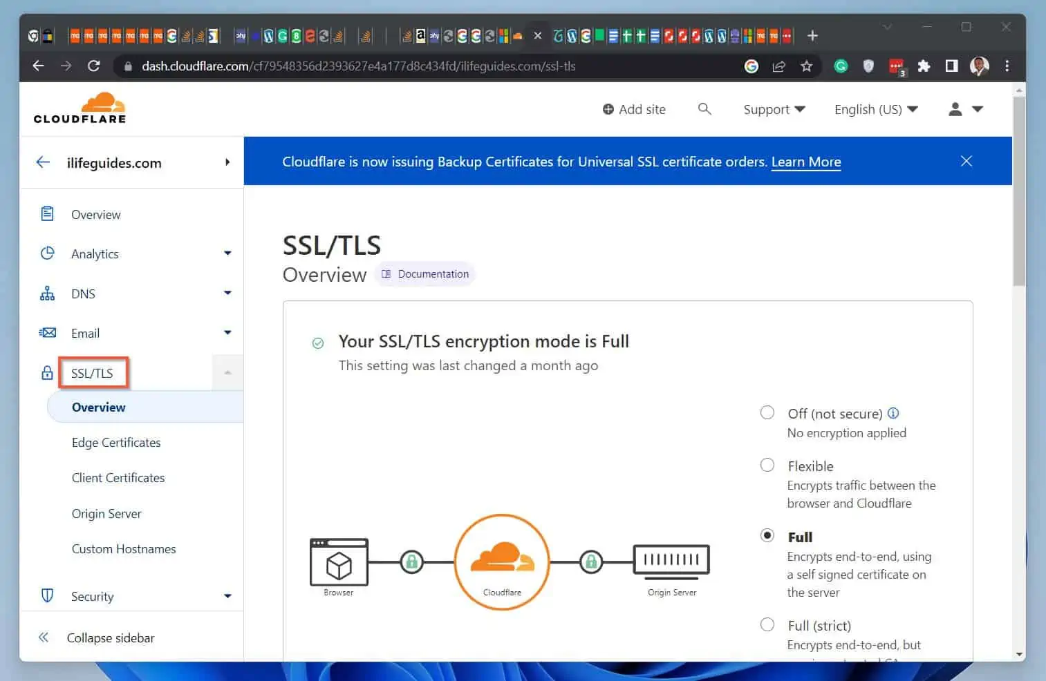Bookmark this page with the star icon
The width and height of the screenshot is (1046, 681).
pos(806,66)
